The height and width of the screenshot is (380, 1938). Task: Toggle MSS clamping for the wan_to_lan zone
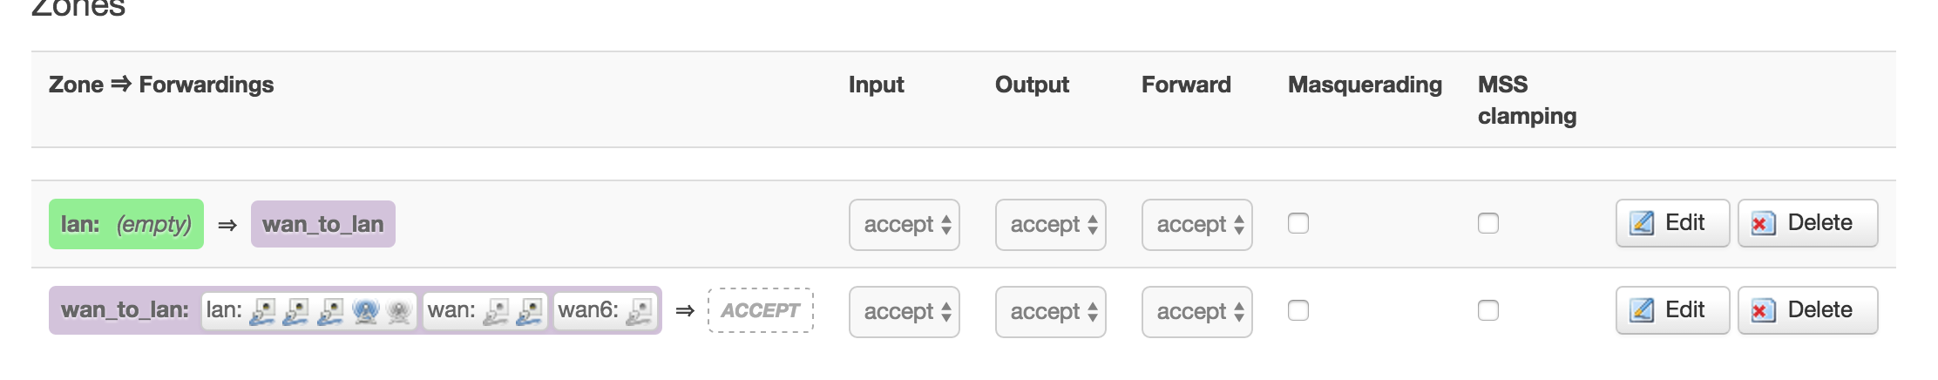pyautogui.click(x=1488, y=310)
